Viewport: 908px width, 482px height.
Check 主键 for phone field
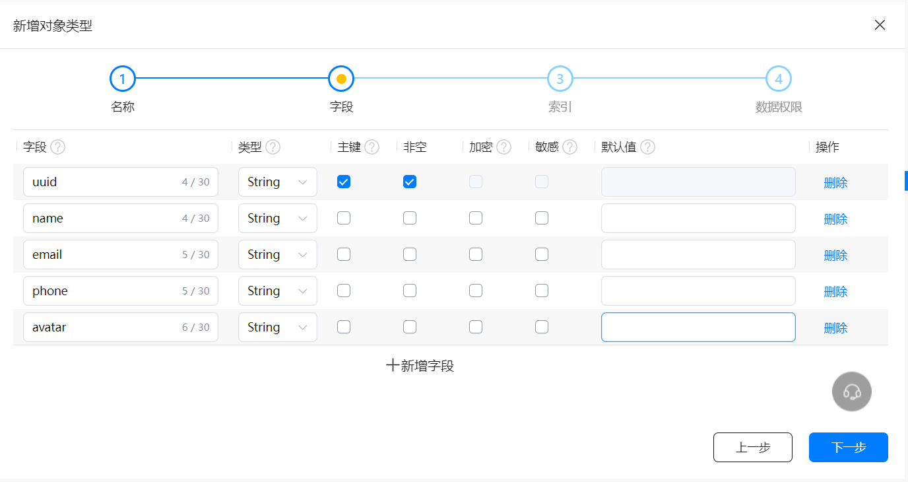344,291
